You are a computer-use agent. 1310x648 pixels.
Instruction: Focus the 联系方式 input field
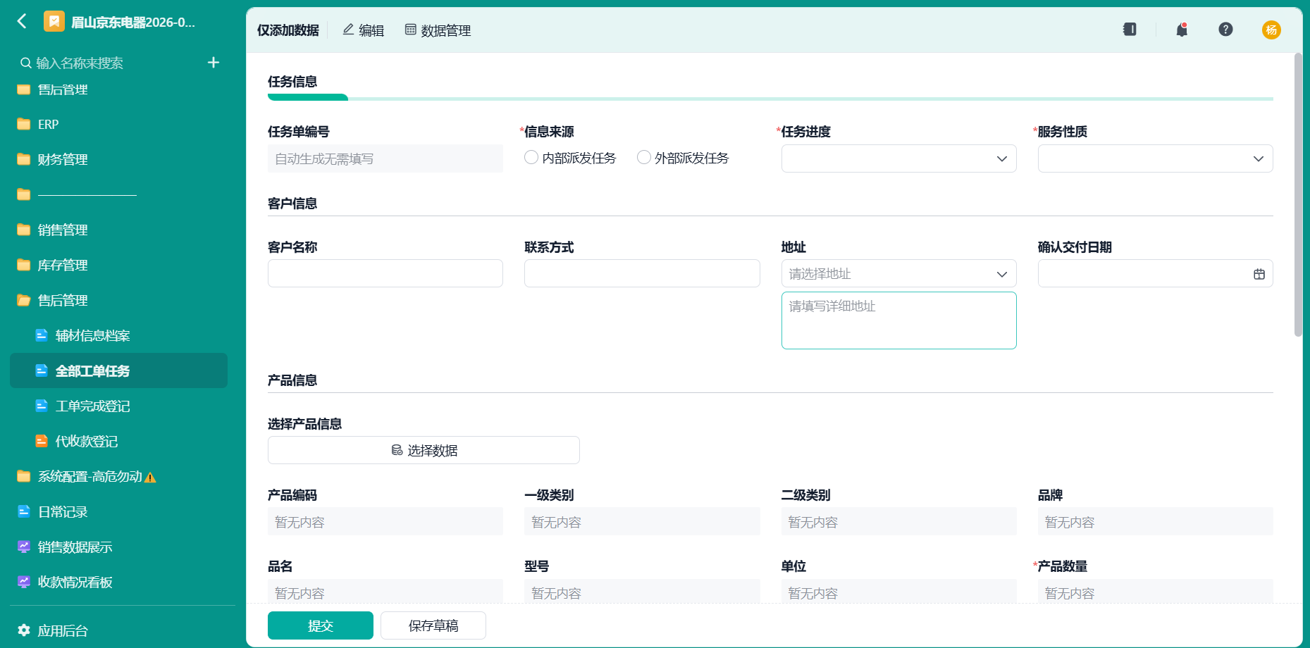click(642, 273)
